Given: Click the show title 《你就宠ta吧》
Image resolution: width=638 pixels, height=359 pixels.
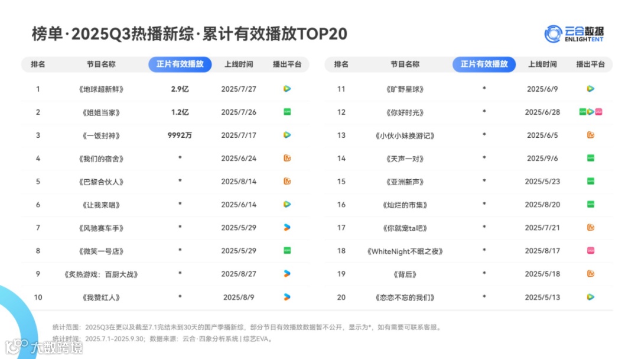Looking at the screenshot, I should pos(405,228).
